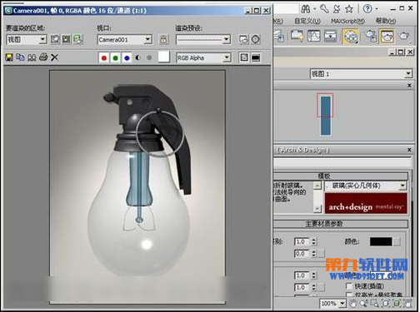Click the description scrollbar up arrow
Image resolution: width=420 pixels, height=312 pixels.
tap(317, 186)
